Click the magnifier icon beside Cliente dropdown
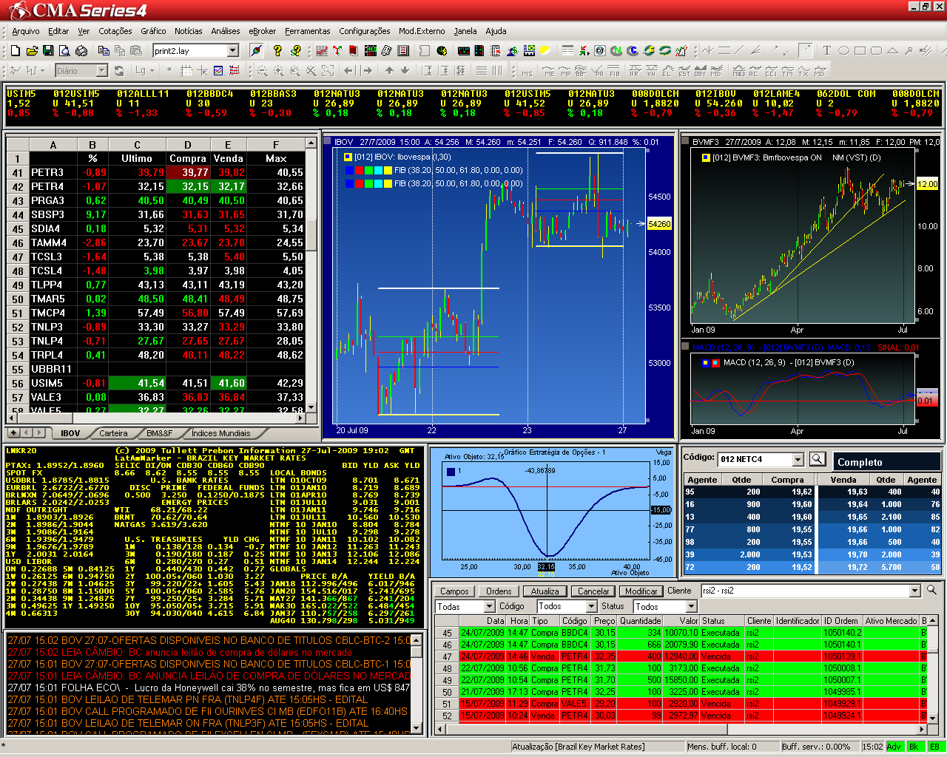Image resolution: width=947 pixels, height=757 pixels. (931, 590)
